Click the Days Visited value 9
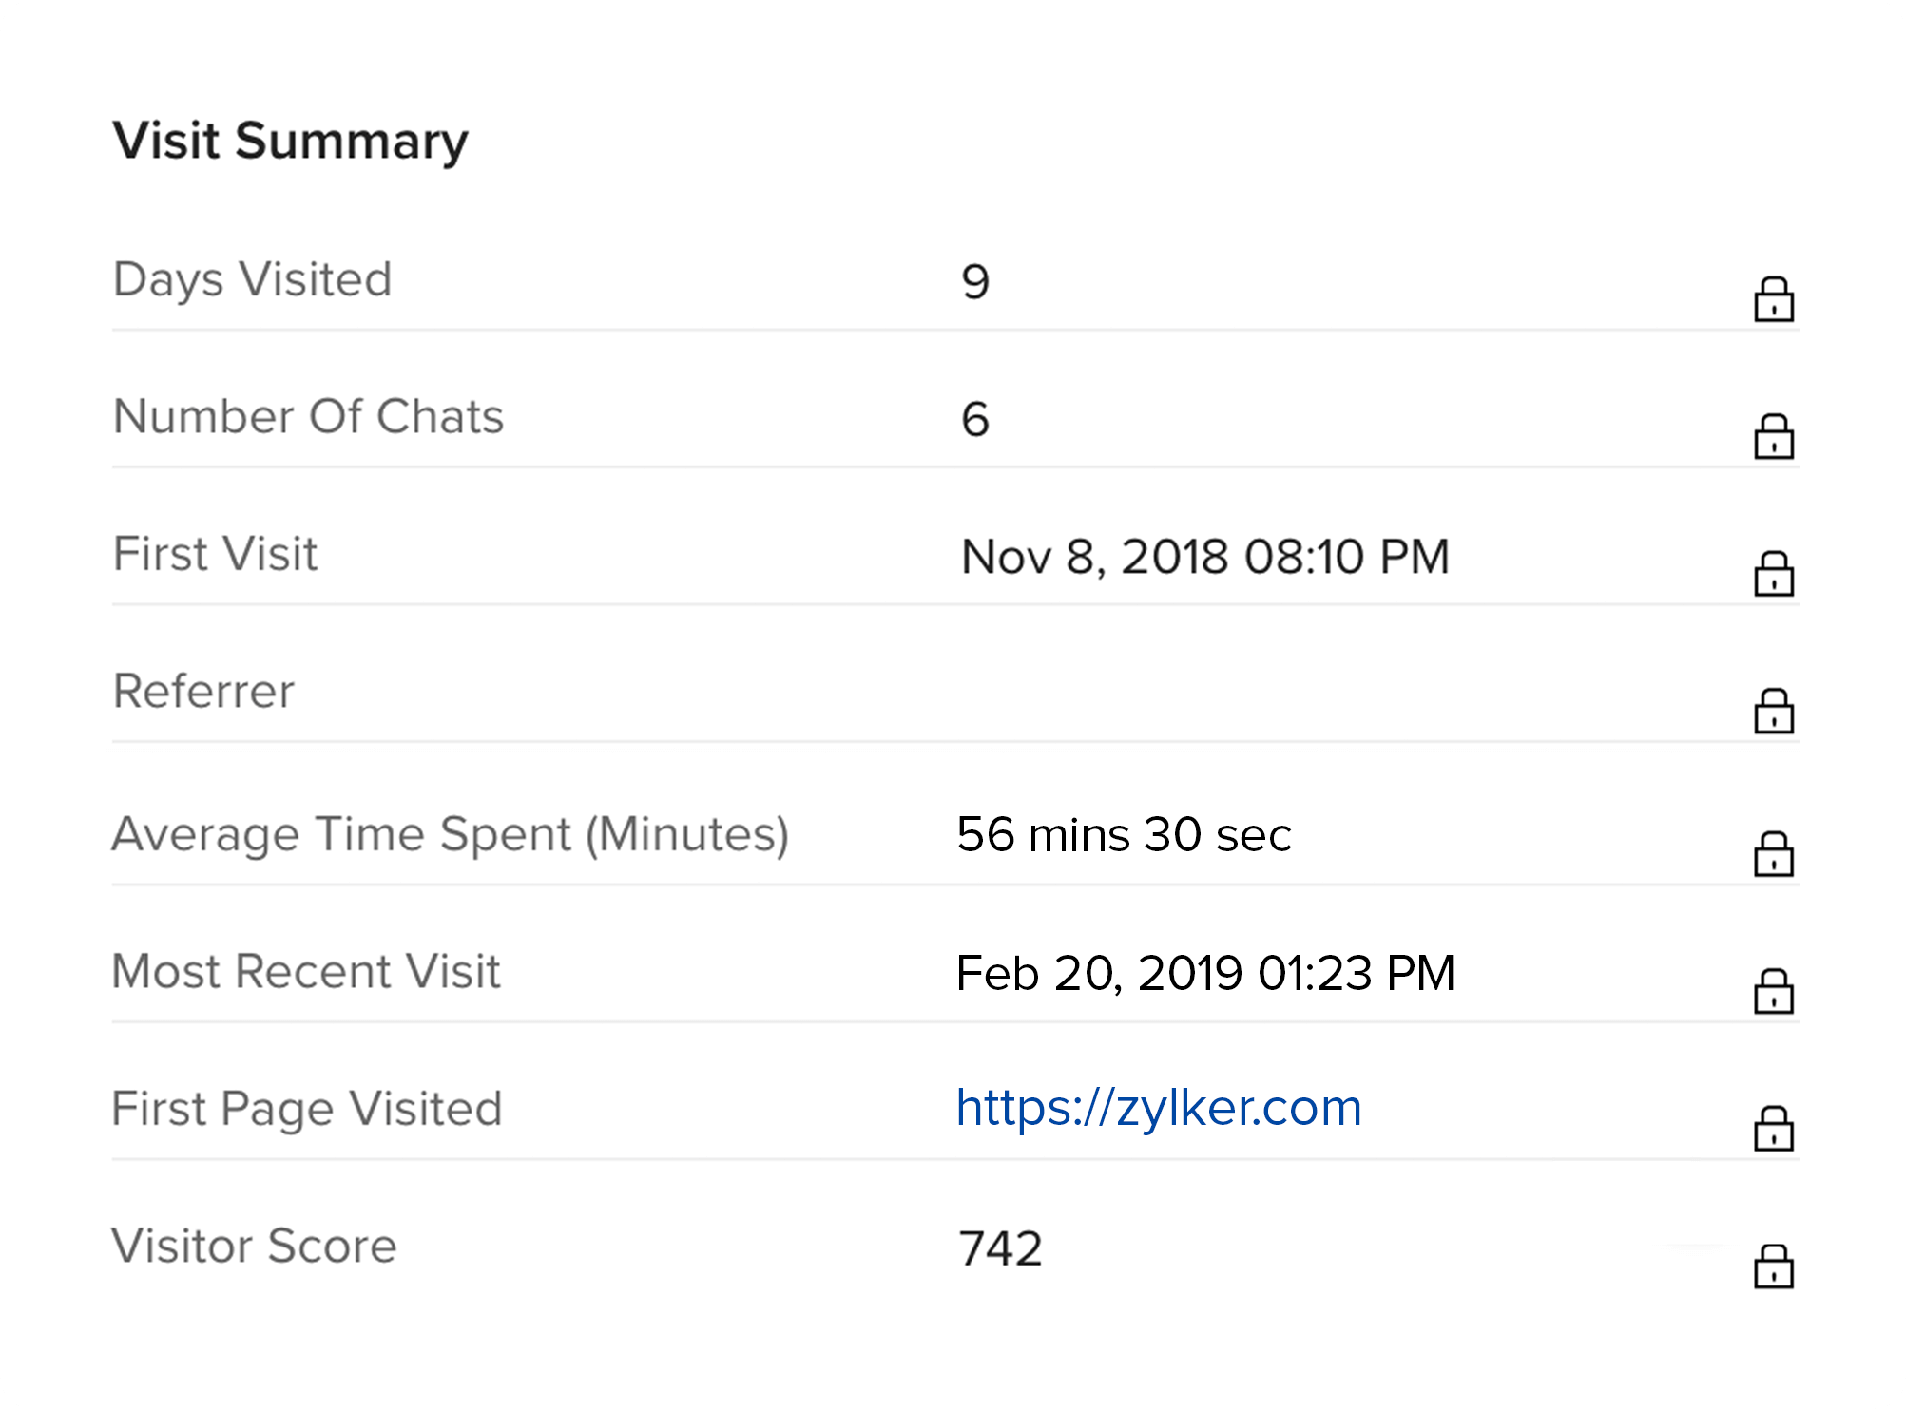The width and height of the screenshot is (1906, 1409). tap(975, 282)
